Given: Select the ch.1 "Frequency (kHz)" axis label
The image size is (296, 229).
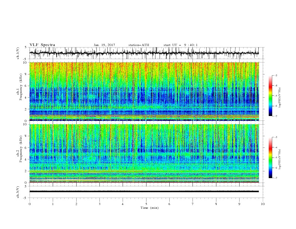Looking at the screenshot, I should point(21,86).
